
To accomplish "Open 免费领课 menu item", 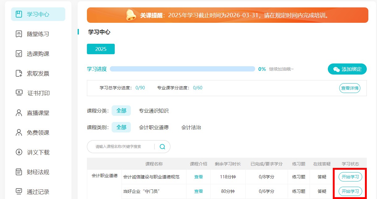I will 38,132.
